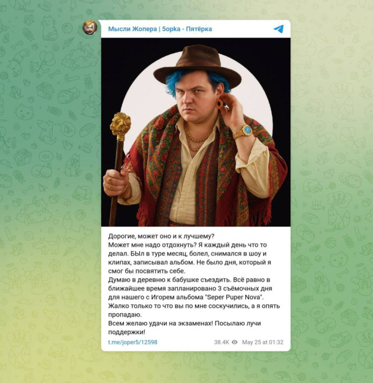Click the brown hat in the photo
373x383 pixels.
pos(197,67)
